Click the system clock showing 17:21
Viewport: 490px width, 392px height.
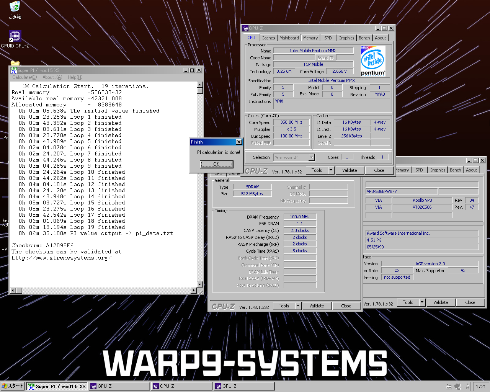[x=481, y=387]
